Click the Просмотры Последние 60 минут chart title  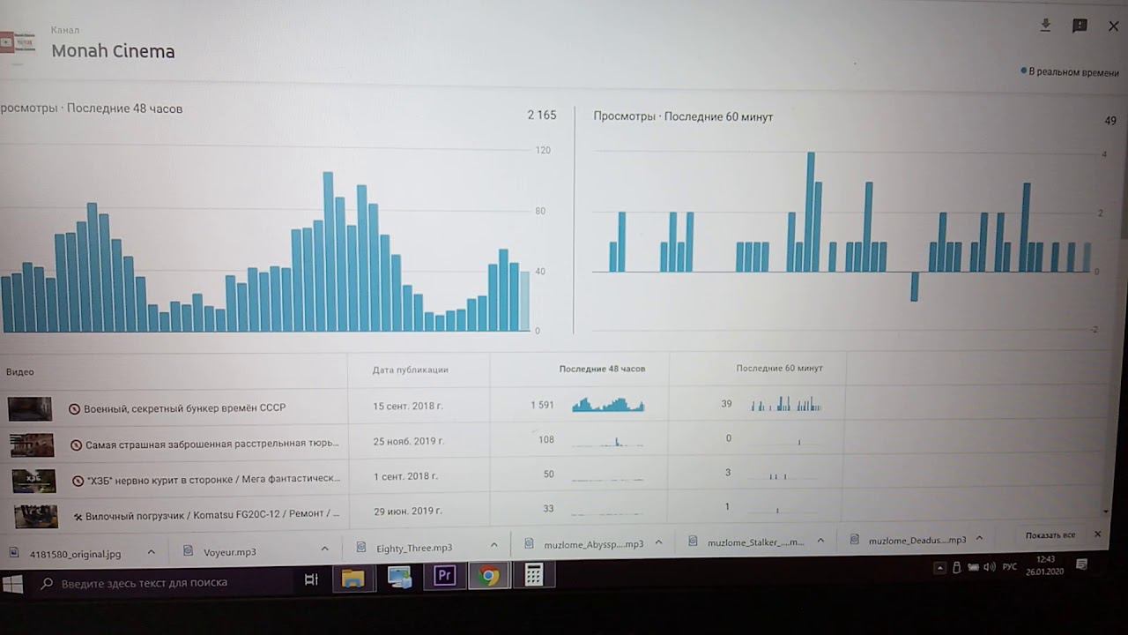pos(683,116)
